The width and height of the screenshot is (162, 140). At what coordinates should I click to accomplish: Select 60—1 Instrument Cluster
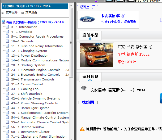tap(30, 132)
